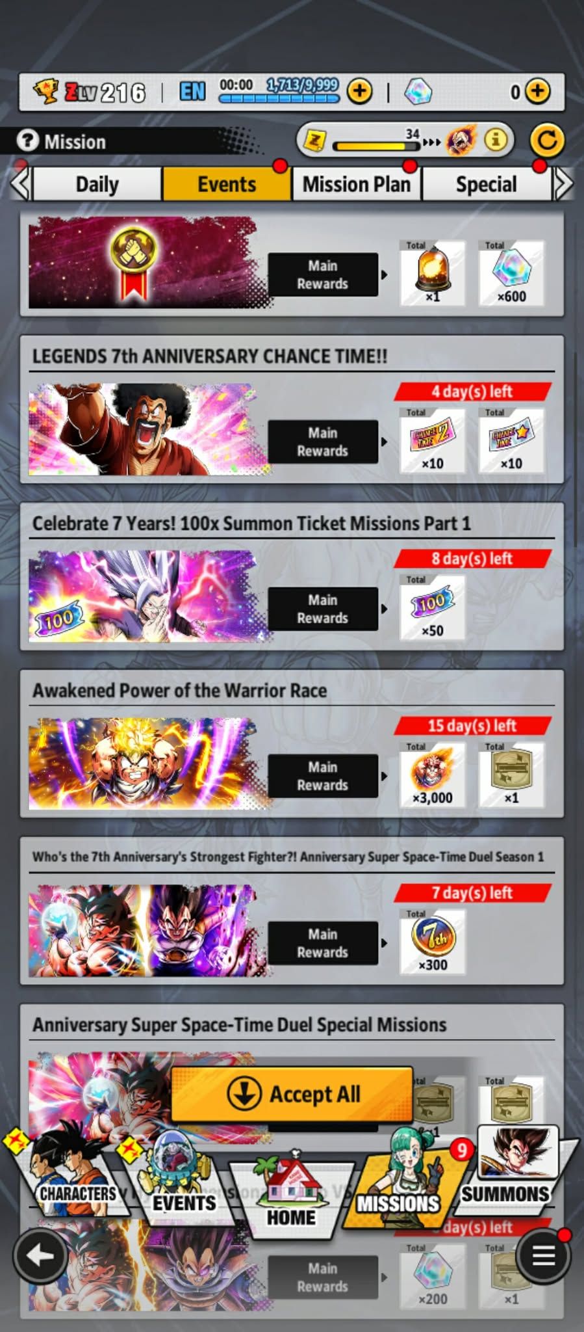Click the Mission help question mark
The width and height of the screenshot is (584, 1332).
point(27,140)
